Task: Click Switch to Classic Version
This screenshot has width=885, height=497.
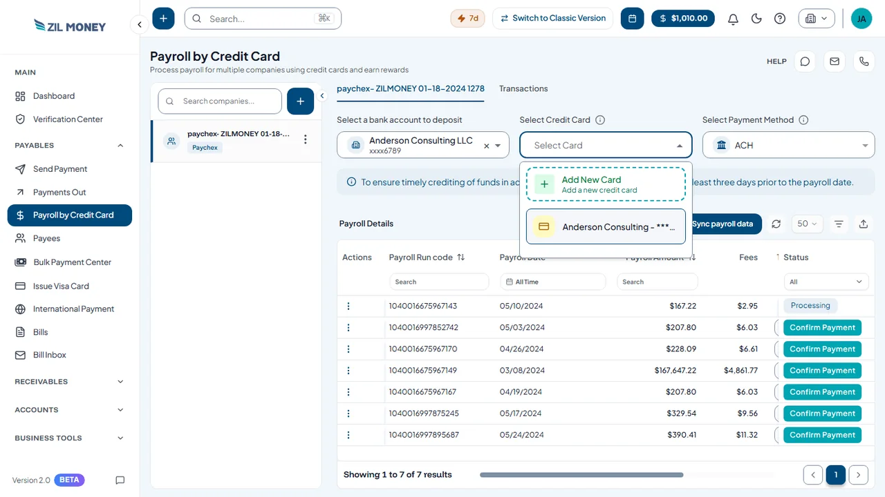Action: tap(552, 19)
